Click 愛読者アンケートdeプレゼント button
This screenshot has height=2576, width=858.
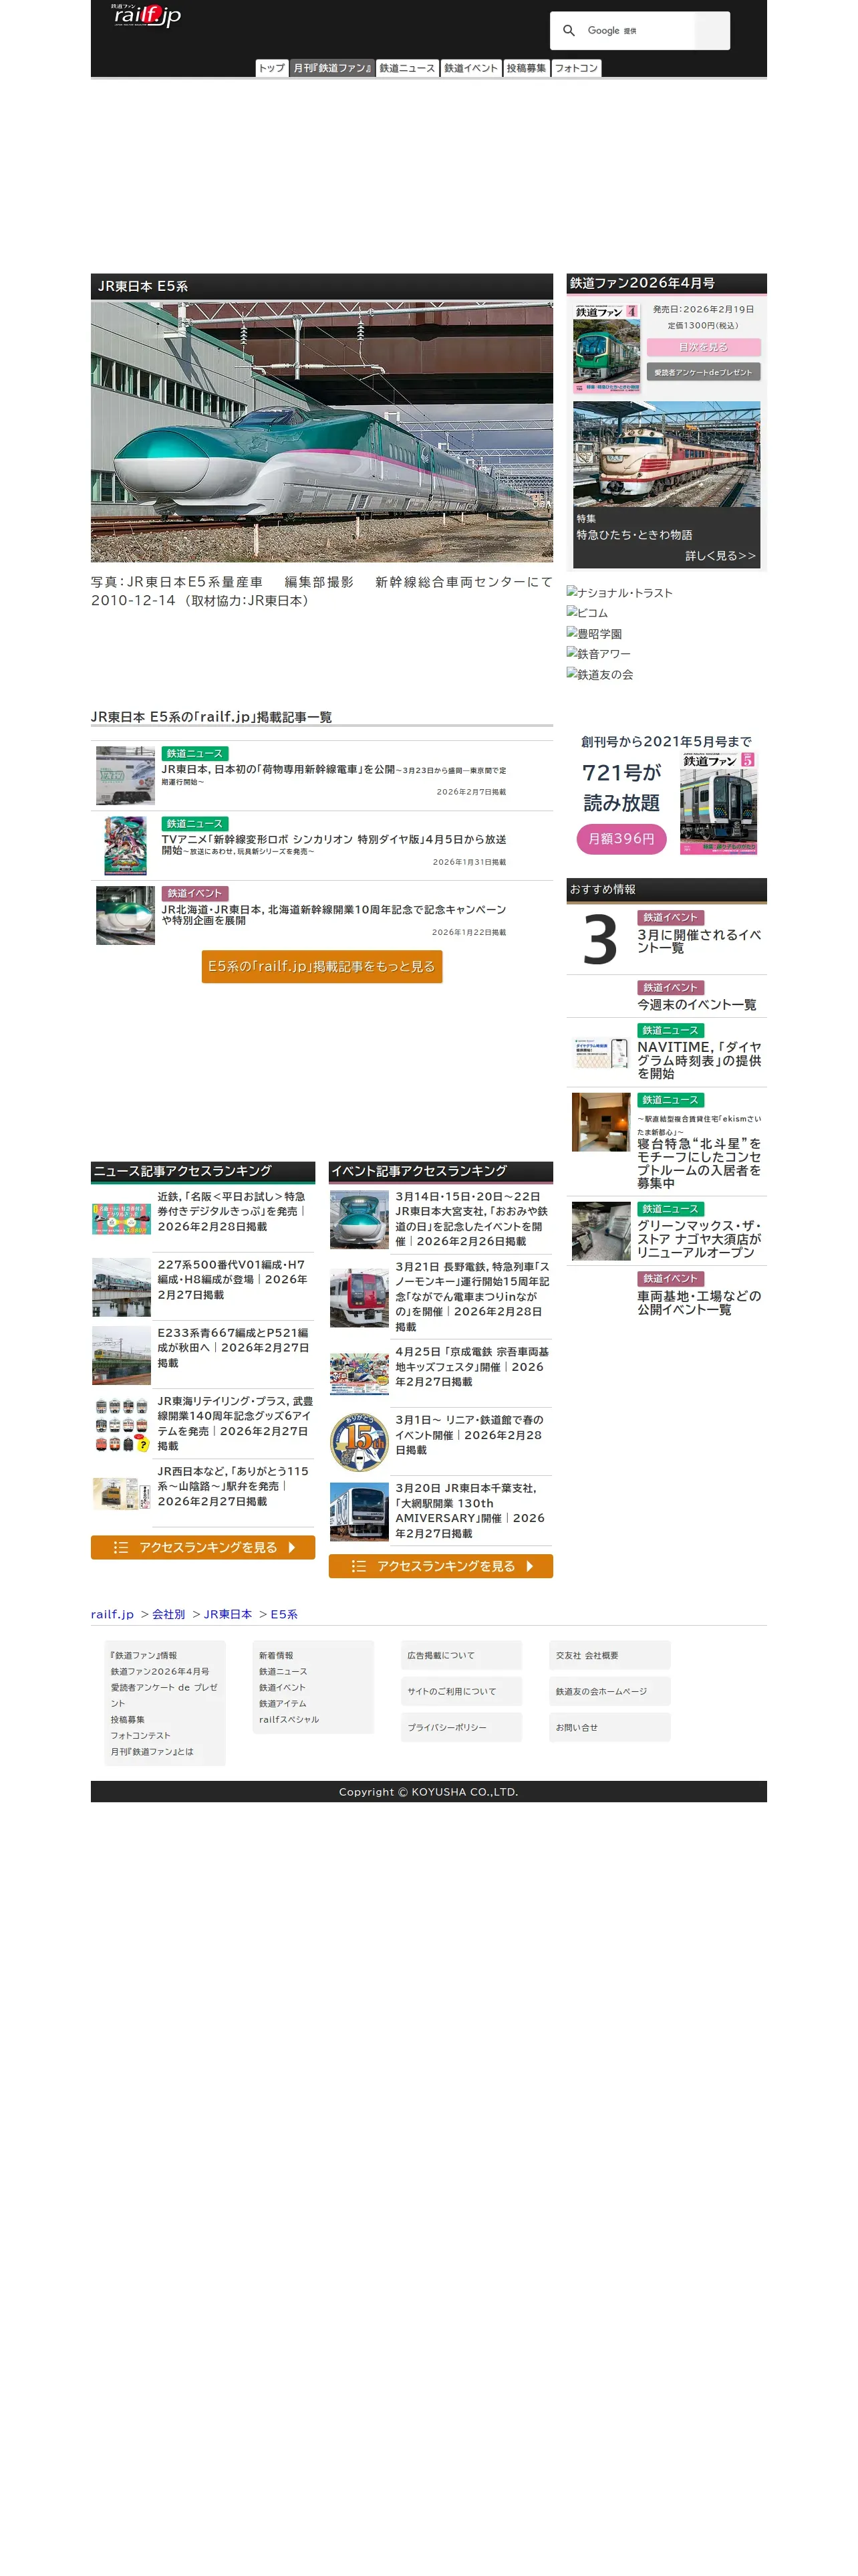(x=703, y=372)
